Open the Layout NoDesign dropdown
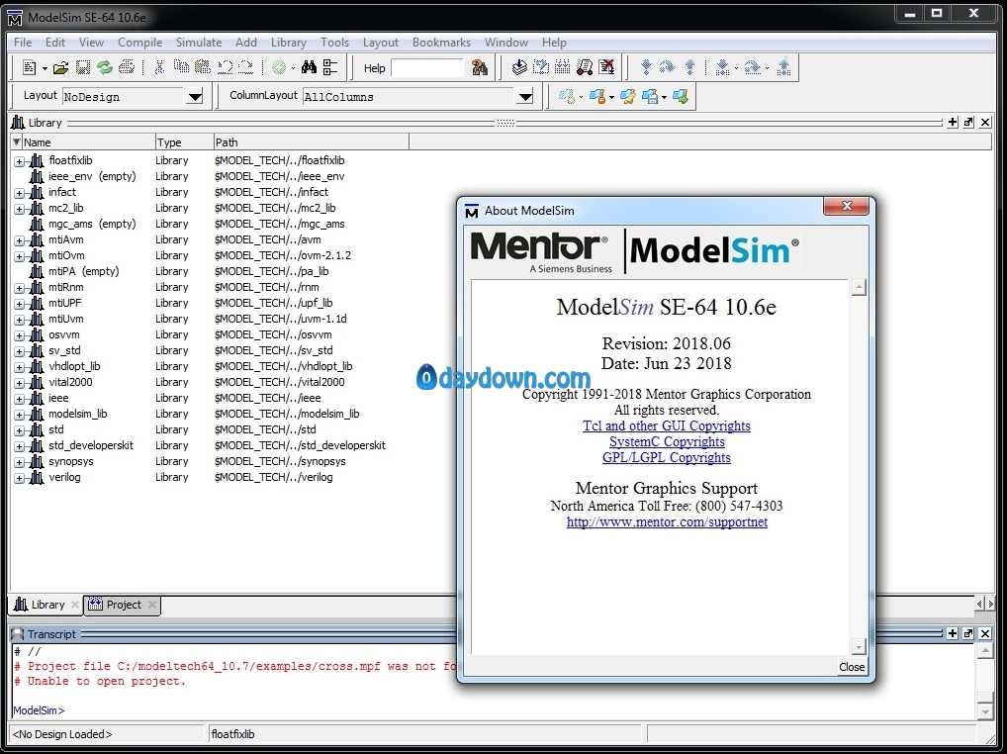Screen dimensions: 1007x754 tap(195, 97)
